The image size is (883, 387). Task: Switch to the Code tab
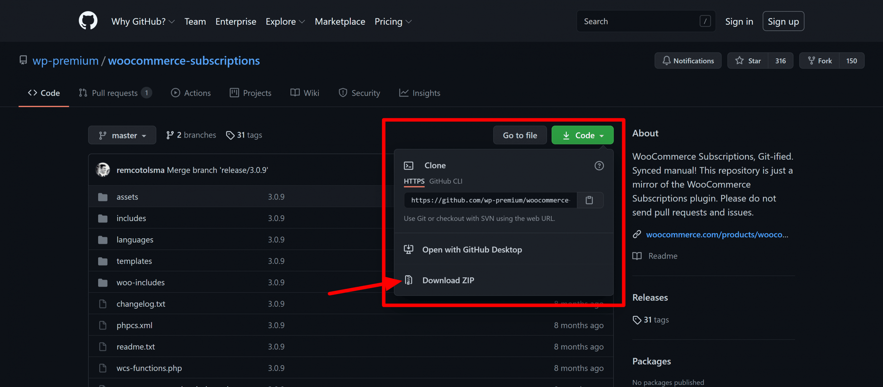[44, 93]
